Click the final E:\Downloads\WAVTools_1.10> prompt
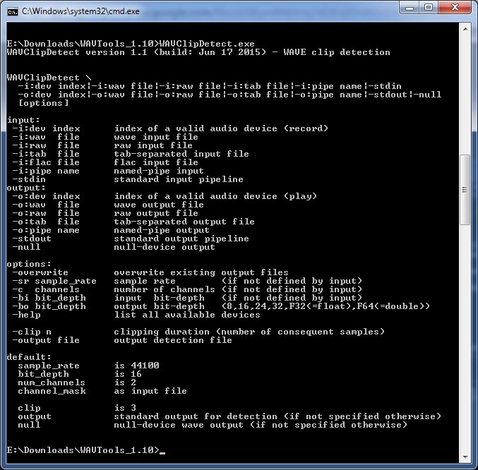The height and width of the screenshot is (470, 478). pos(83,450)
